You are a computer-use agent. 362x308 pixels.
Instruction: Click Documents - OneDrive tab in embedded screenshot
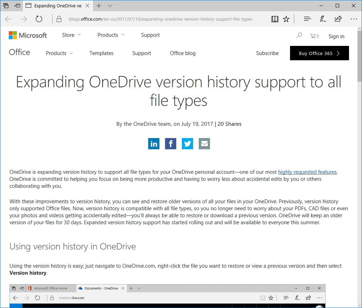click(101, 288)
